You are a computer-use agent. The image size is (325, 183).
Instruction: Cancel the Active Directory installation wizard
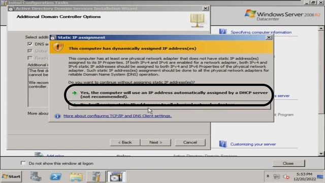click(190, 142)
